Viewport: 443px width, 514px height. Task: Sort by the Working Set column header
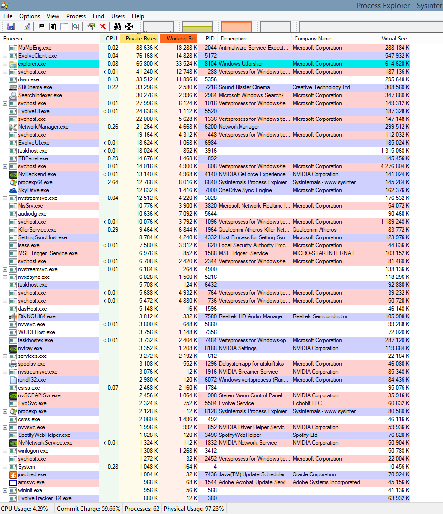pyautogui.click(x=178, y=39)
